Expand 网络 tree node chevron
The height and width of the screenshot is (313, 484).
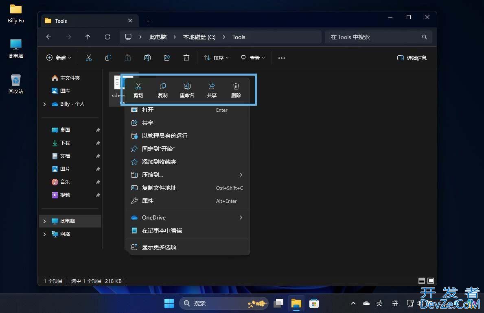[x=44, y=234]
